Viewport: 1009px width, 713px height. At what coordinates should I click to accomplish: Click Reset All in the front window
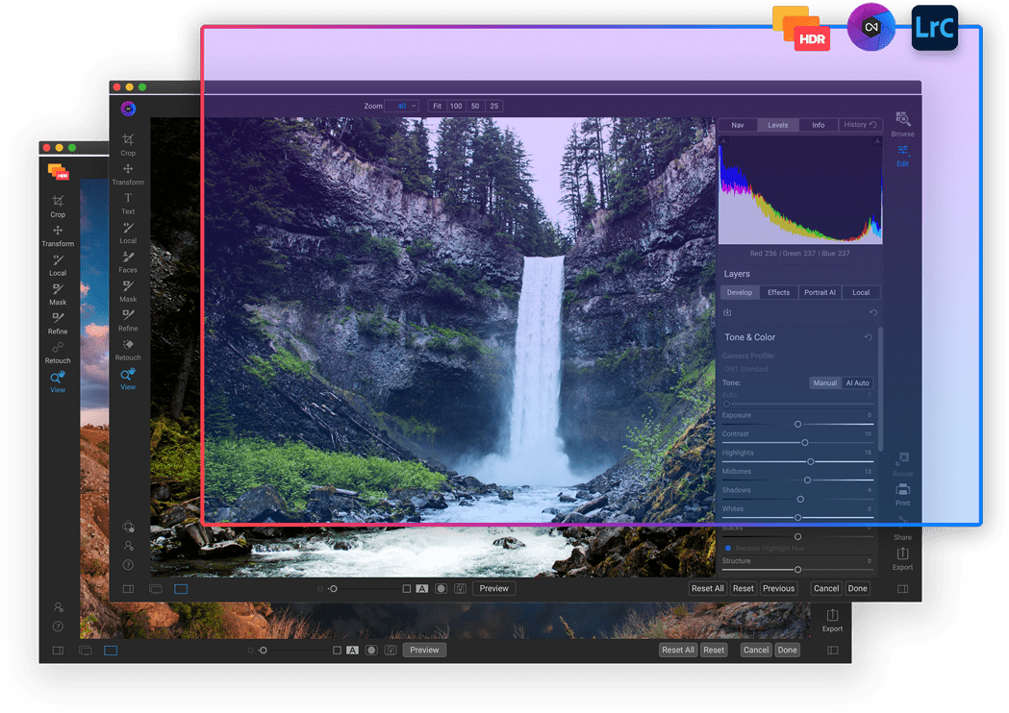tap(707, 589)
